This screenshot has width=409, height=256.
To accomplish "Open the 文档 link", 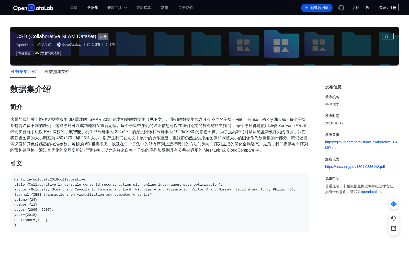I will pos(356,8).
